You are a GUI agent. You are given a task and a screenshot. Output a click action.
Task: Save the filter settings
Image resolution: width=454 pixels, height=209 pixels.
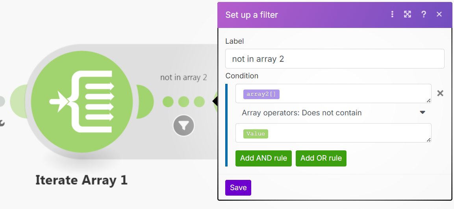click(238, 188)
